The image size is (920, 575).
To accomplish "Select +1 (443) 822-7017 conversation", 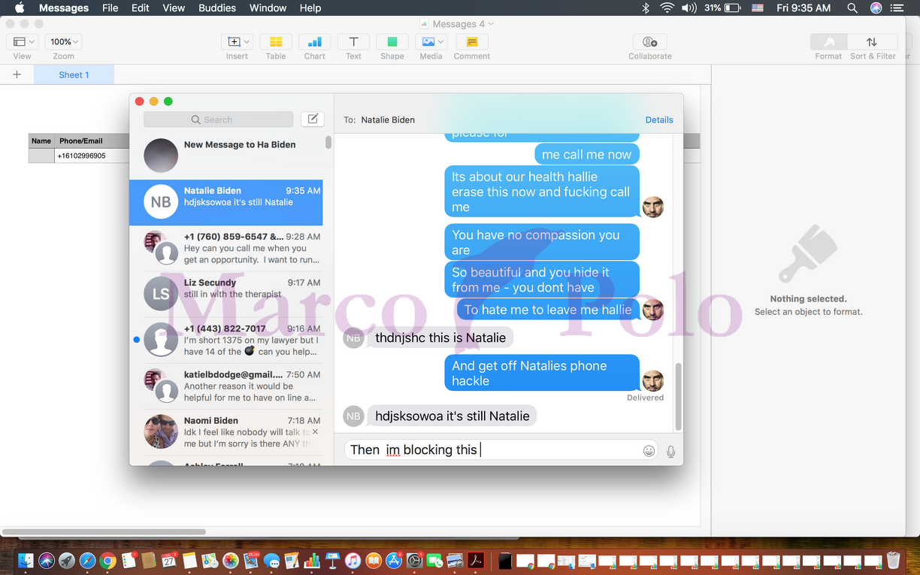I will pos(226,340).
